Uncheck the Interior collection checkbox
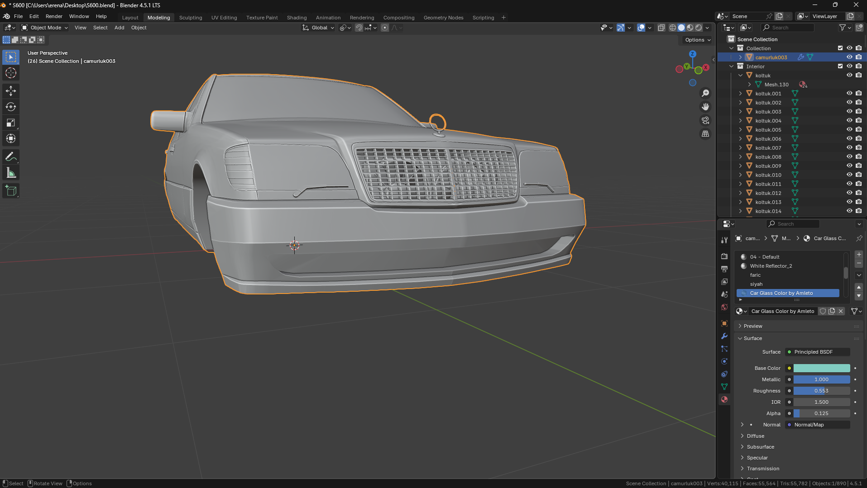This screenshot has height=488, width=867. [x=840, y=66]
